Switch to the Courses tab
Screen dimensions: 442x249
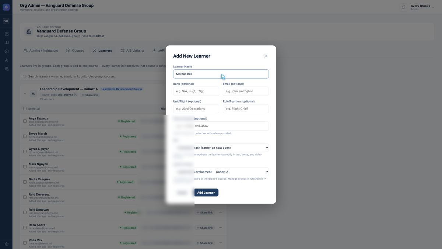pos(75,51)
